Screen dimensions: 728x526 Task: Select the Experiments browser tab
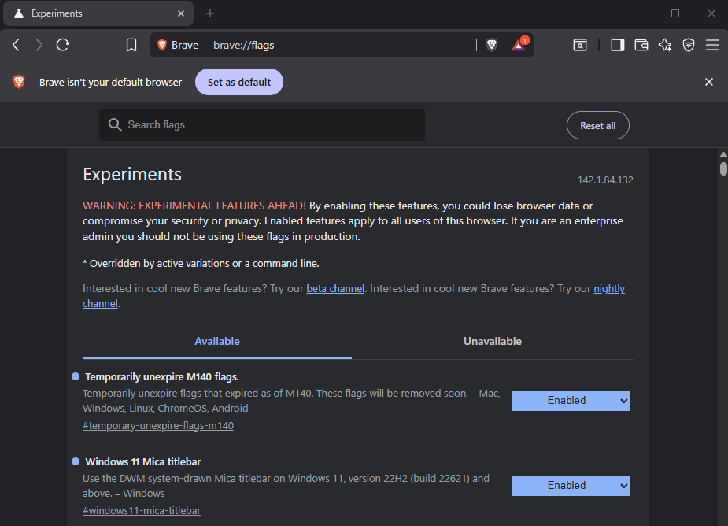(98, 13)
